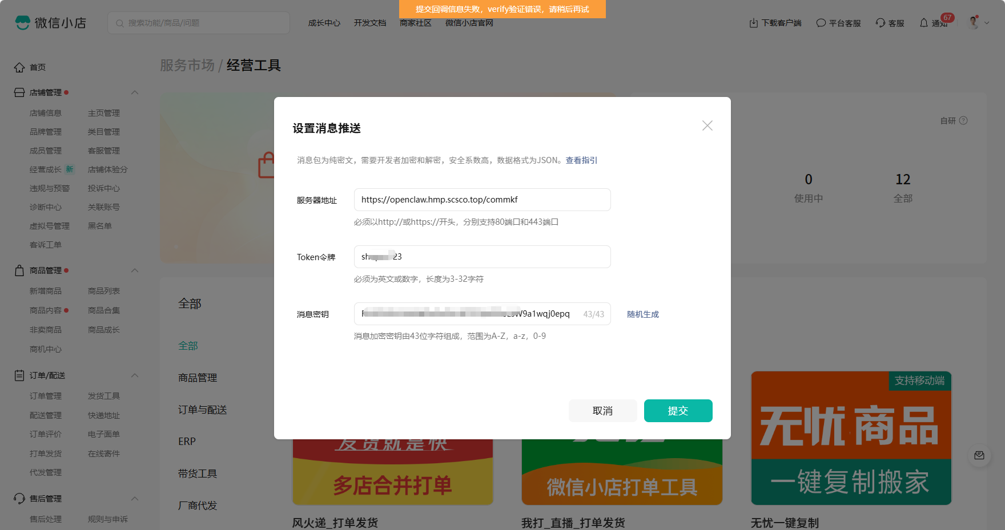Click the 下载客户端 download icon
The image size is (1005, 530).
pos(754,23)
